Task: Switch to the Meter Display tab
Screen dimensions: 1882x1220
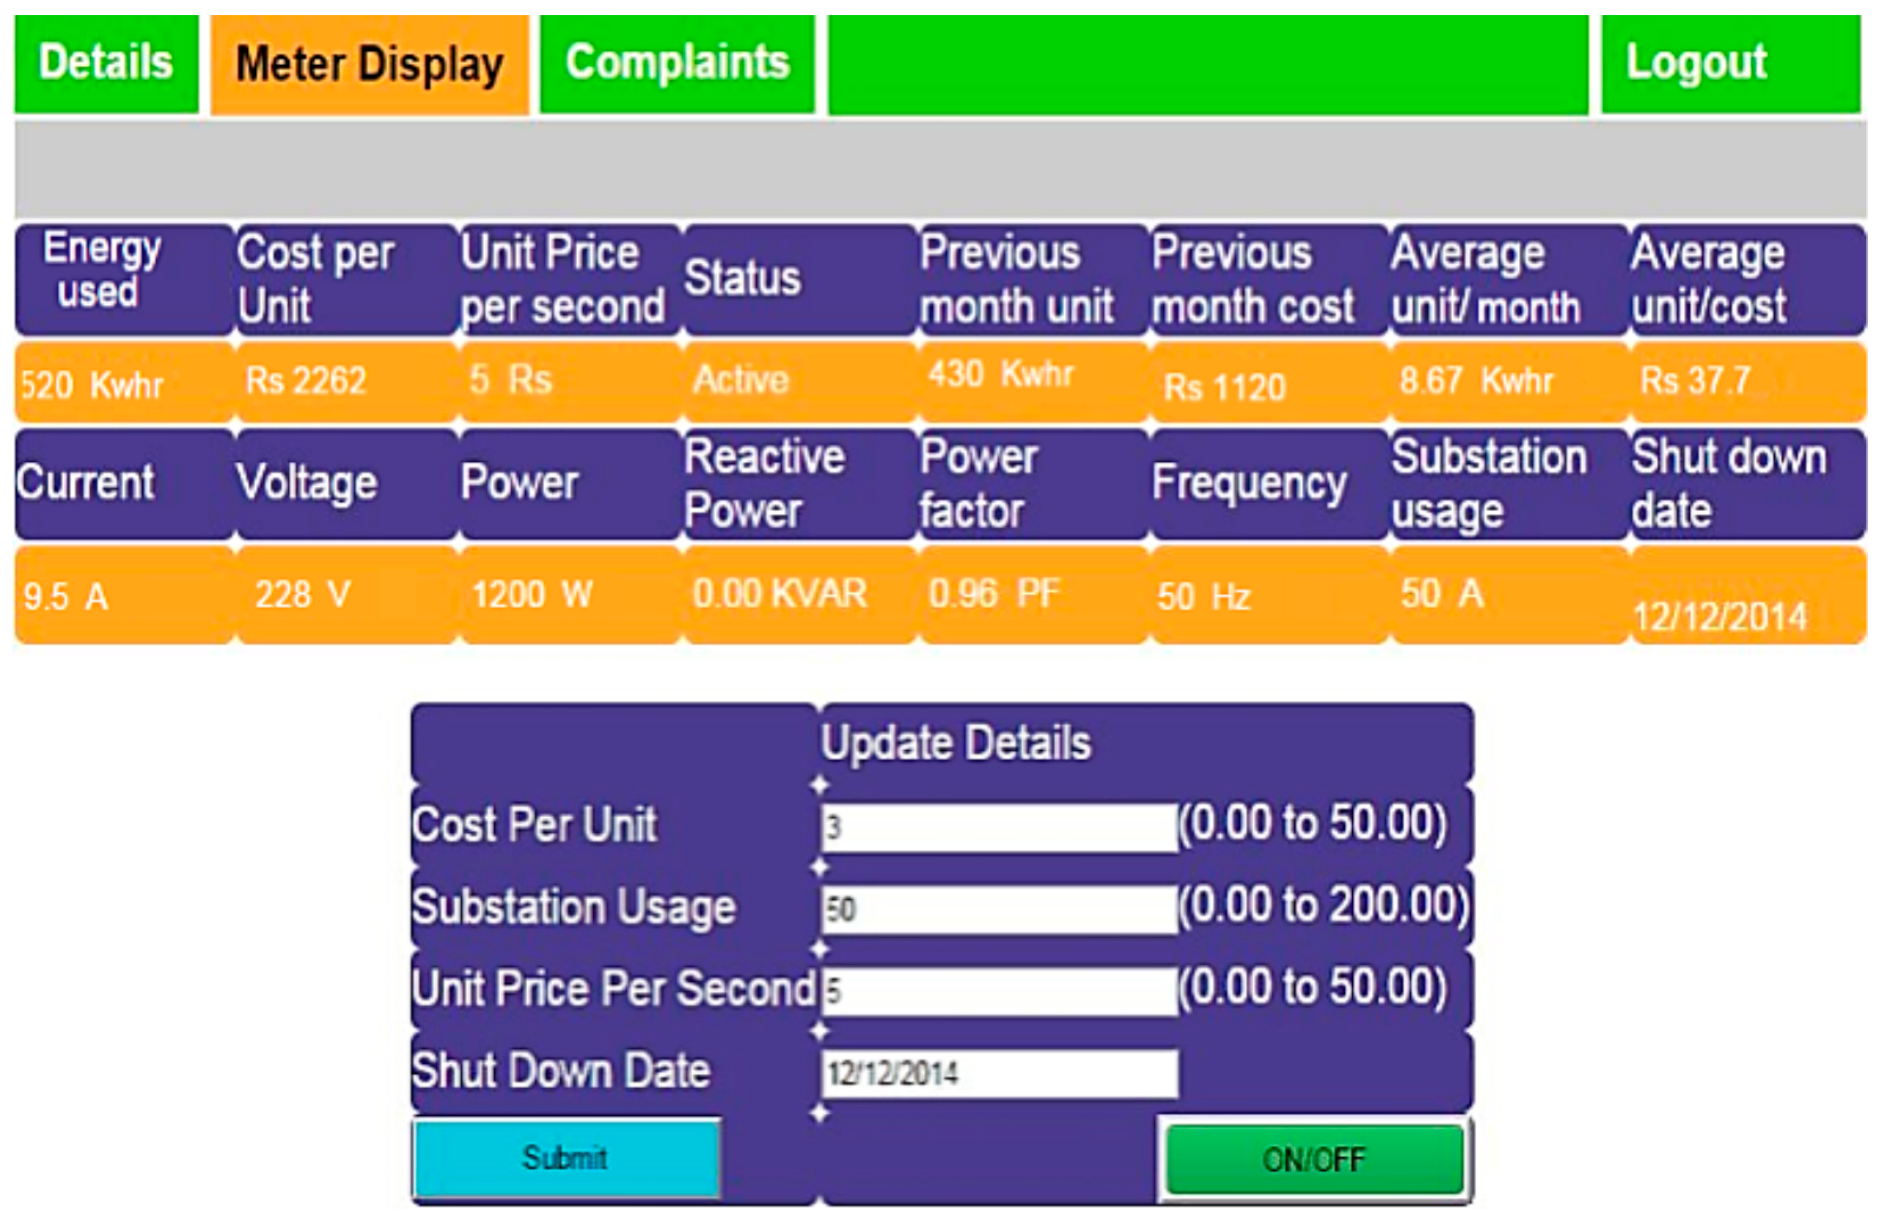Action: tap(369, 65)
